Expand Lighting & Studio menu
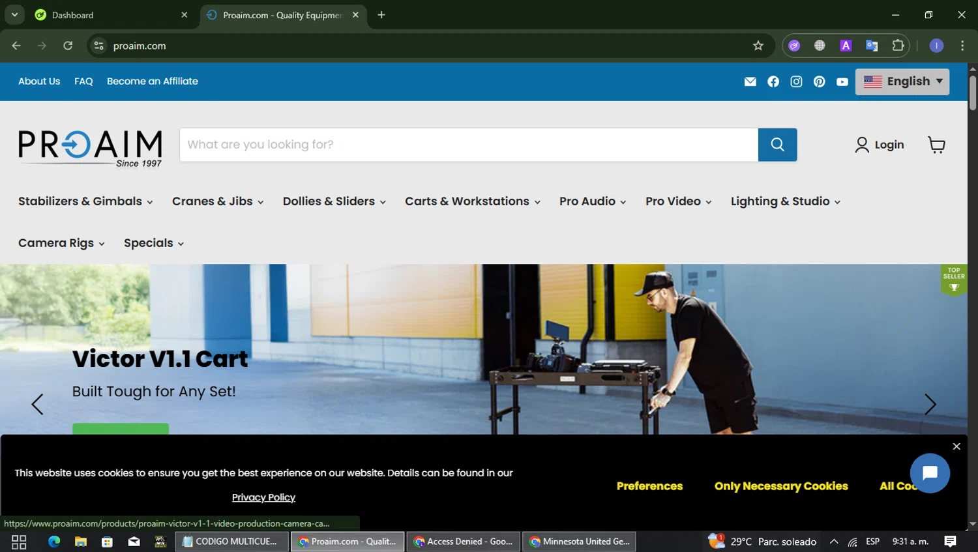The width and height of the screenshot is (978, 552). [786, 201]
